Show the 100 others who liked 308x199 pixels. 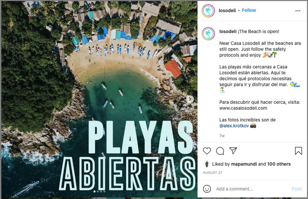tap(279, 164)
